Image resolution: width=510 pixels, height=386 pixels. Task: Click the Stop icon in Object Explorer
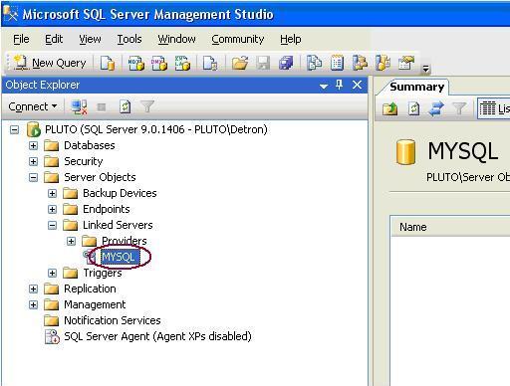(102, 106)
